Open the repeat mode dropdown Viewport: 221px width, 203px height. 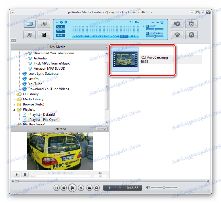tap(61, 31)
